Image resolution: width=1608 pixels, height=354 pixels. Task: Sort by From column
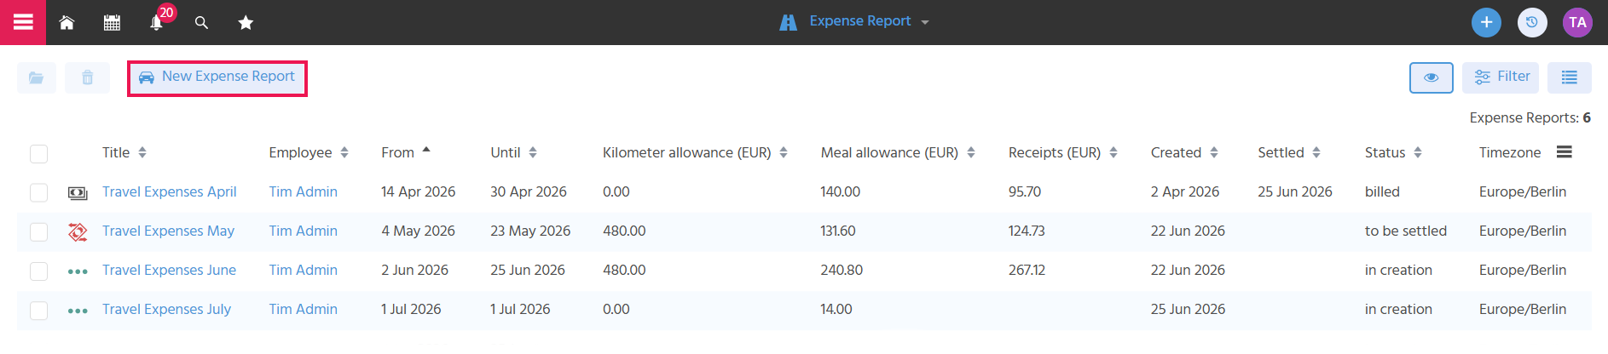pos(406,152)
